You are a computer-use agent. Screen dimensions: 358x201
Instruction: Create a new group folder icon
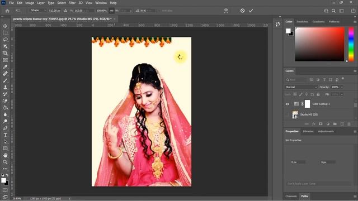tap(335, 124)
